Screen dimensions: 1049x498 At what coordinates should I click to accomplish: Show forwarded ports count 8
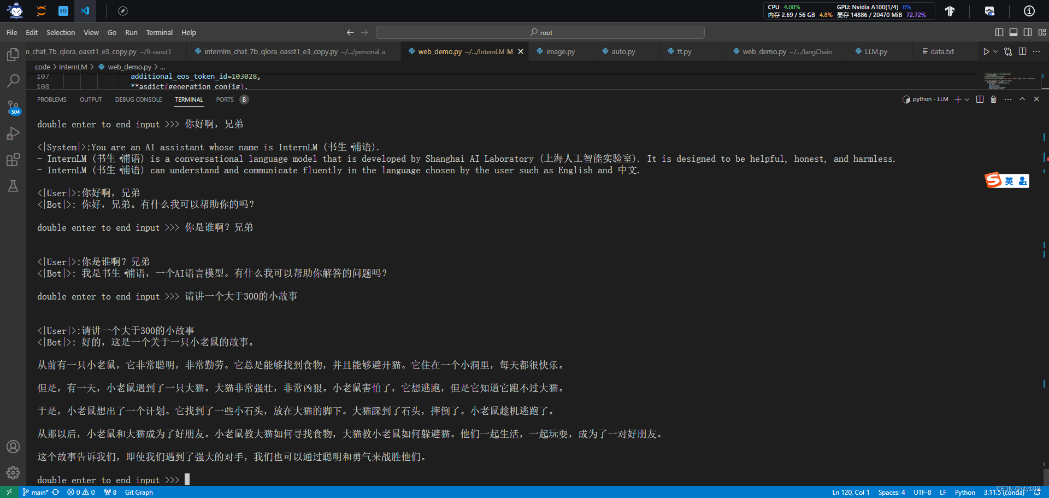click(110, 492)
